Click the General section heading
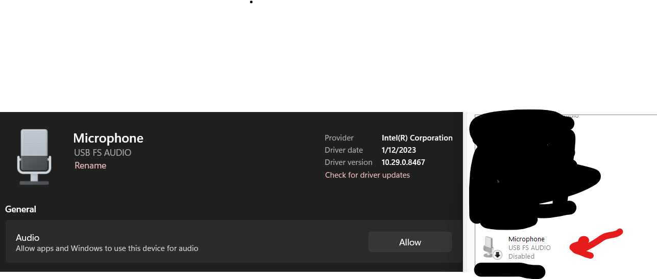 click(x=21, y=209)
